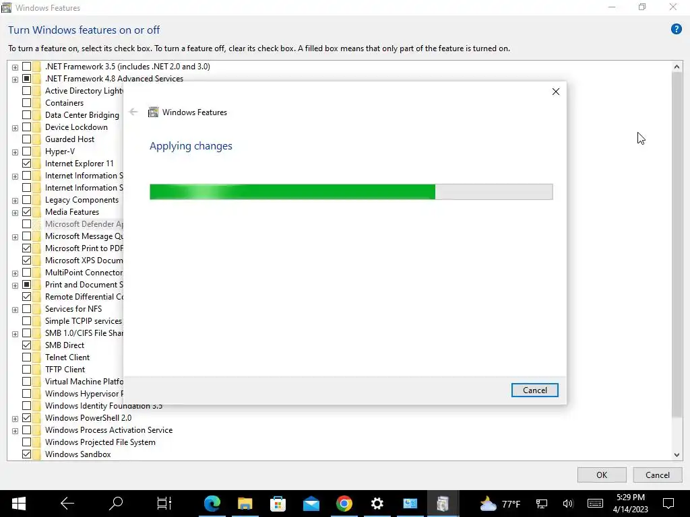This screenshot has width=690, height=517.
Task: Open weather widget showing 77°F
Action: coord(500,504)
